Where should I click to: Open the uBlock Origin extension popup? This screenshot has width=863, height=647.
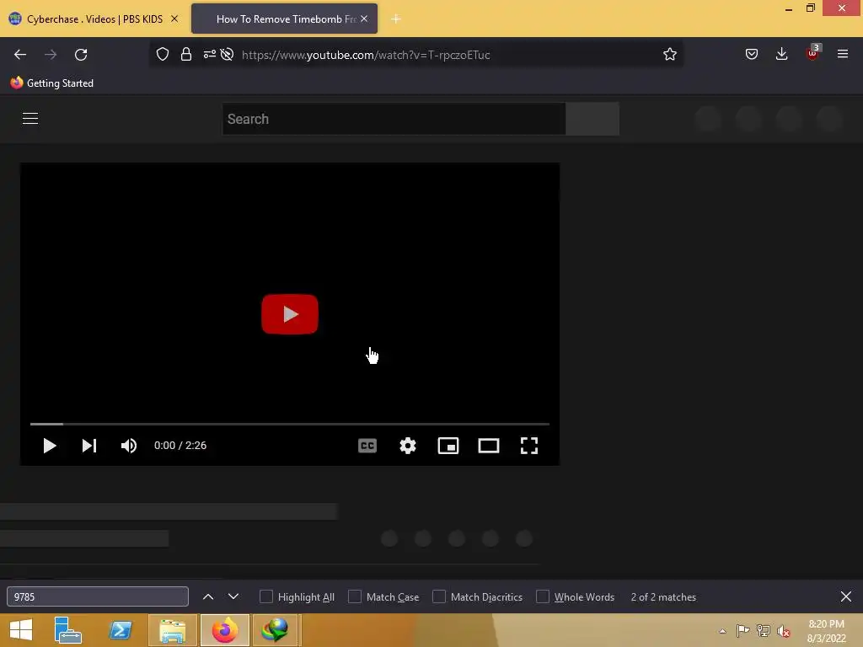[812, 53]
